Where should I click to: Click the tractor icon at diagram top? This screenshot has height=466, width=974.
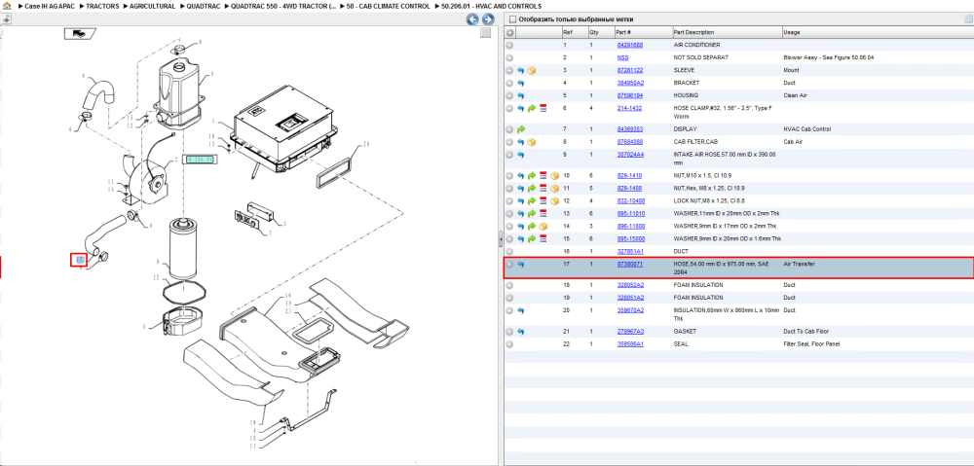coord(79,34)
